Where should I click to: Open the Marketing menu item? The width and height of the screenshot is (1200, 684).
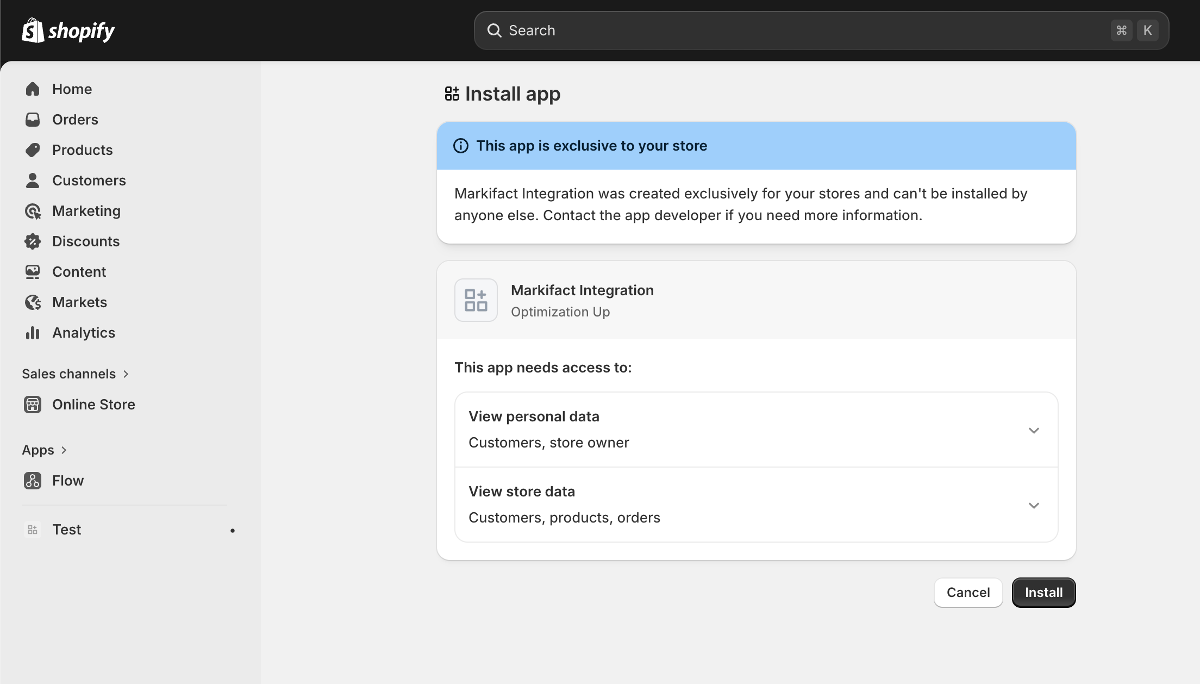pyautogui.click(x=86, y=210)
